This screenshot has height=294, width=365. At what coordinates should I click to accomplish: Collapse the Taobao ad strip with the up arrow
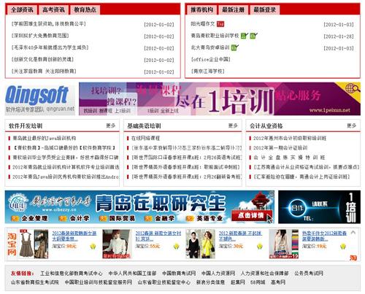(x=353, y=232)
